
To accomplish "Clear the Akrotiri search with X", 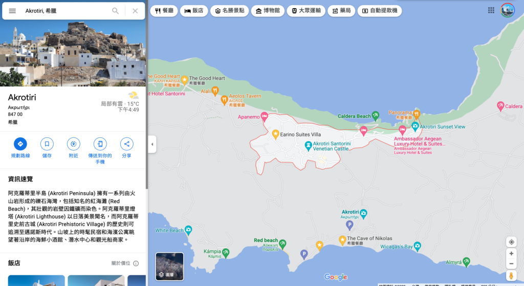I will (x=135, y=11).
